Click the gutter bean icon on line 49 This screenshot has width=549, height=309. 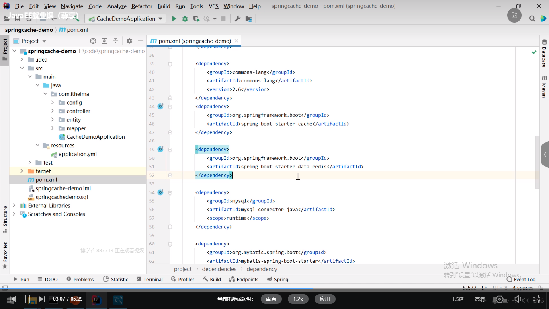pyautogui.click(x=160, y=149)
